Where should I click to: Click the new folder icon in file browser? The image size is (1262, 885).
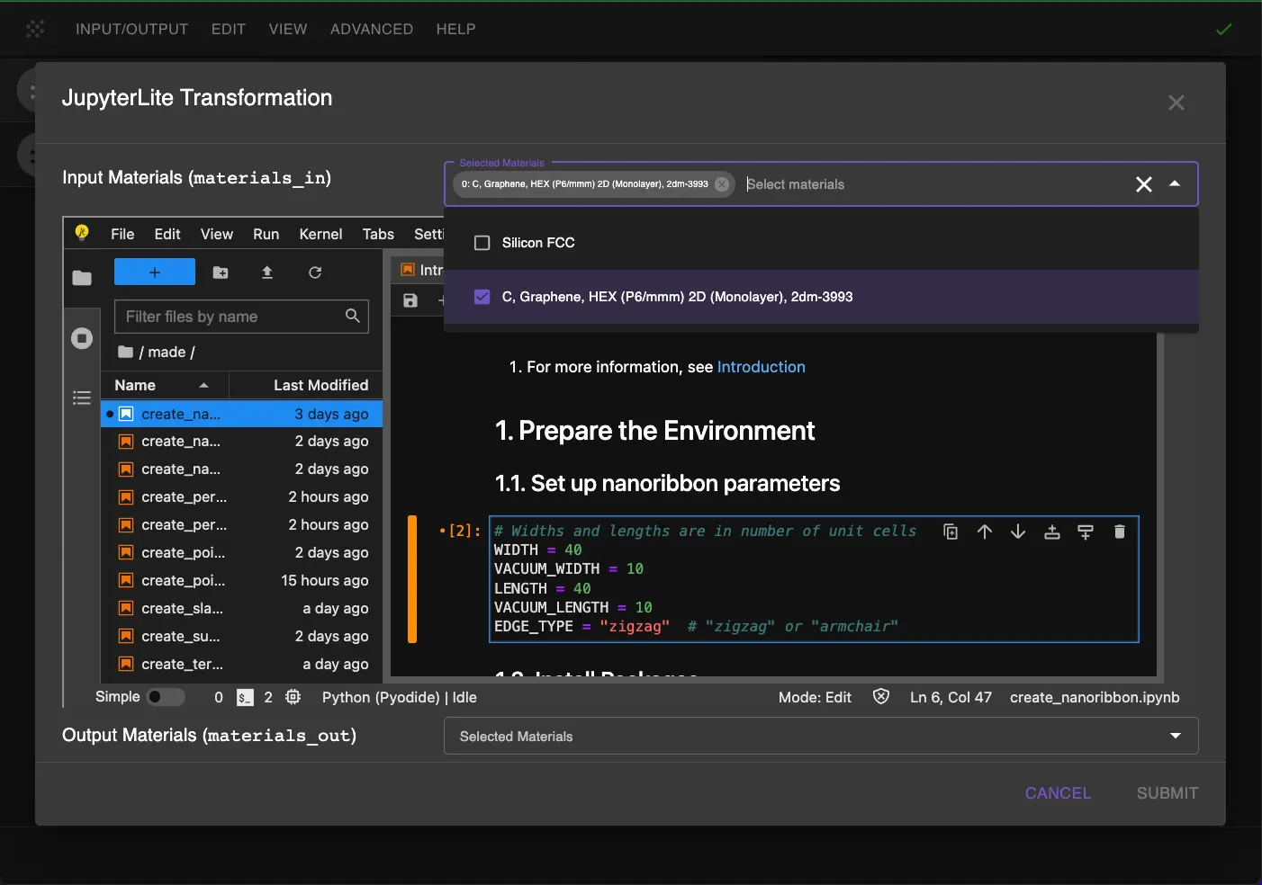tap(221, 273)
